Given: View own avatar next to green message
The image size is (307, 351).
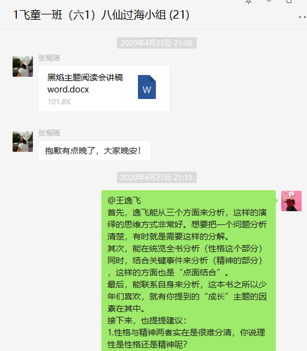Looking at the screenshot, I should 291,201.
